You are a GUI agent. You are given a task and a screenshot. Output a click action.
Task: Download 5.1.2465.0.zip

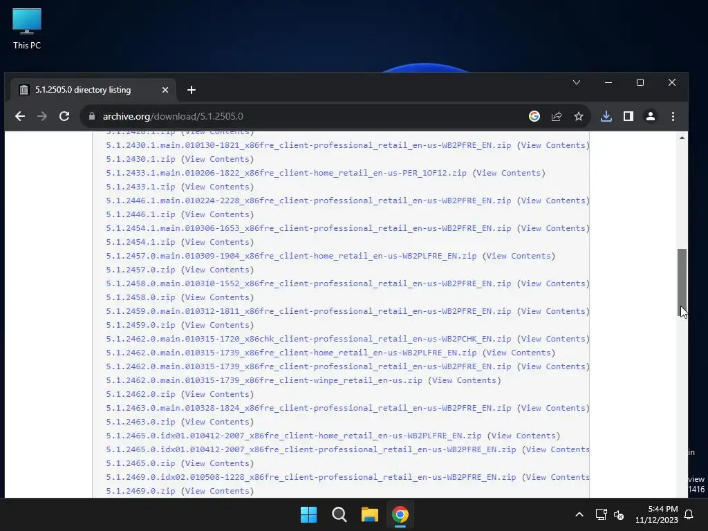point(140,463)
